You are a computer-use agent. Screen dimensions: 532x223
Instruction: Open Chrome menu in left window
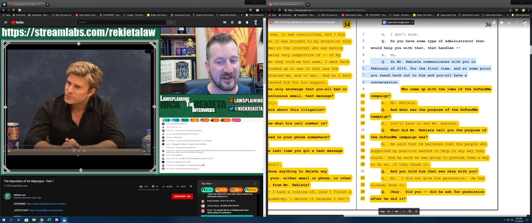[263, 10]
